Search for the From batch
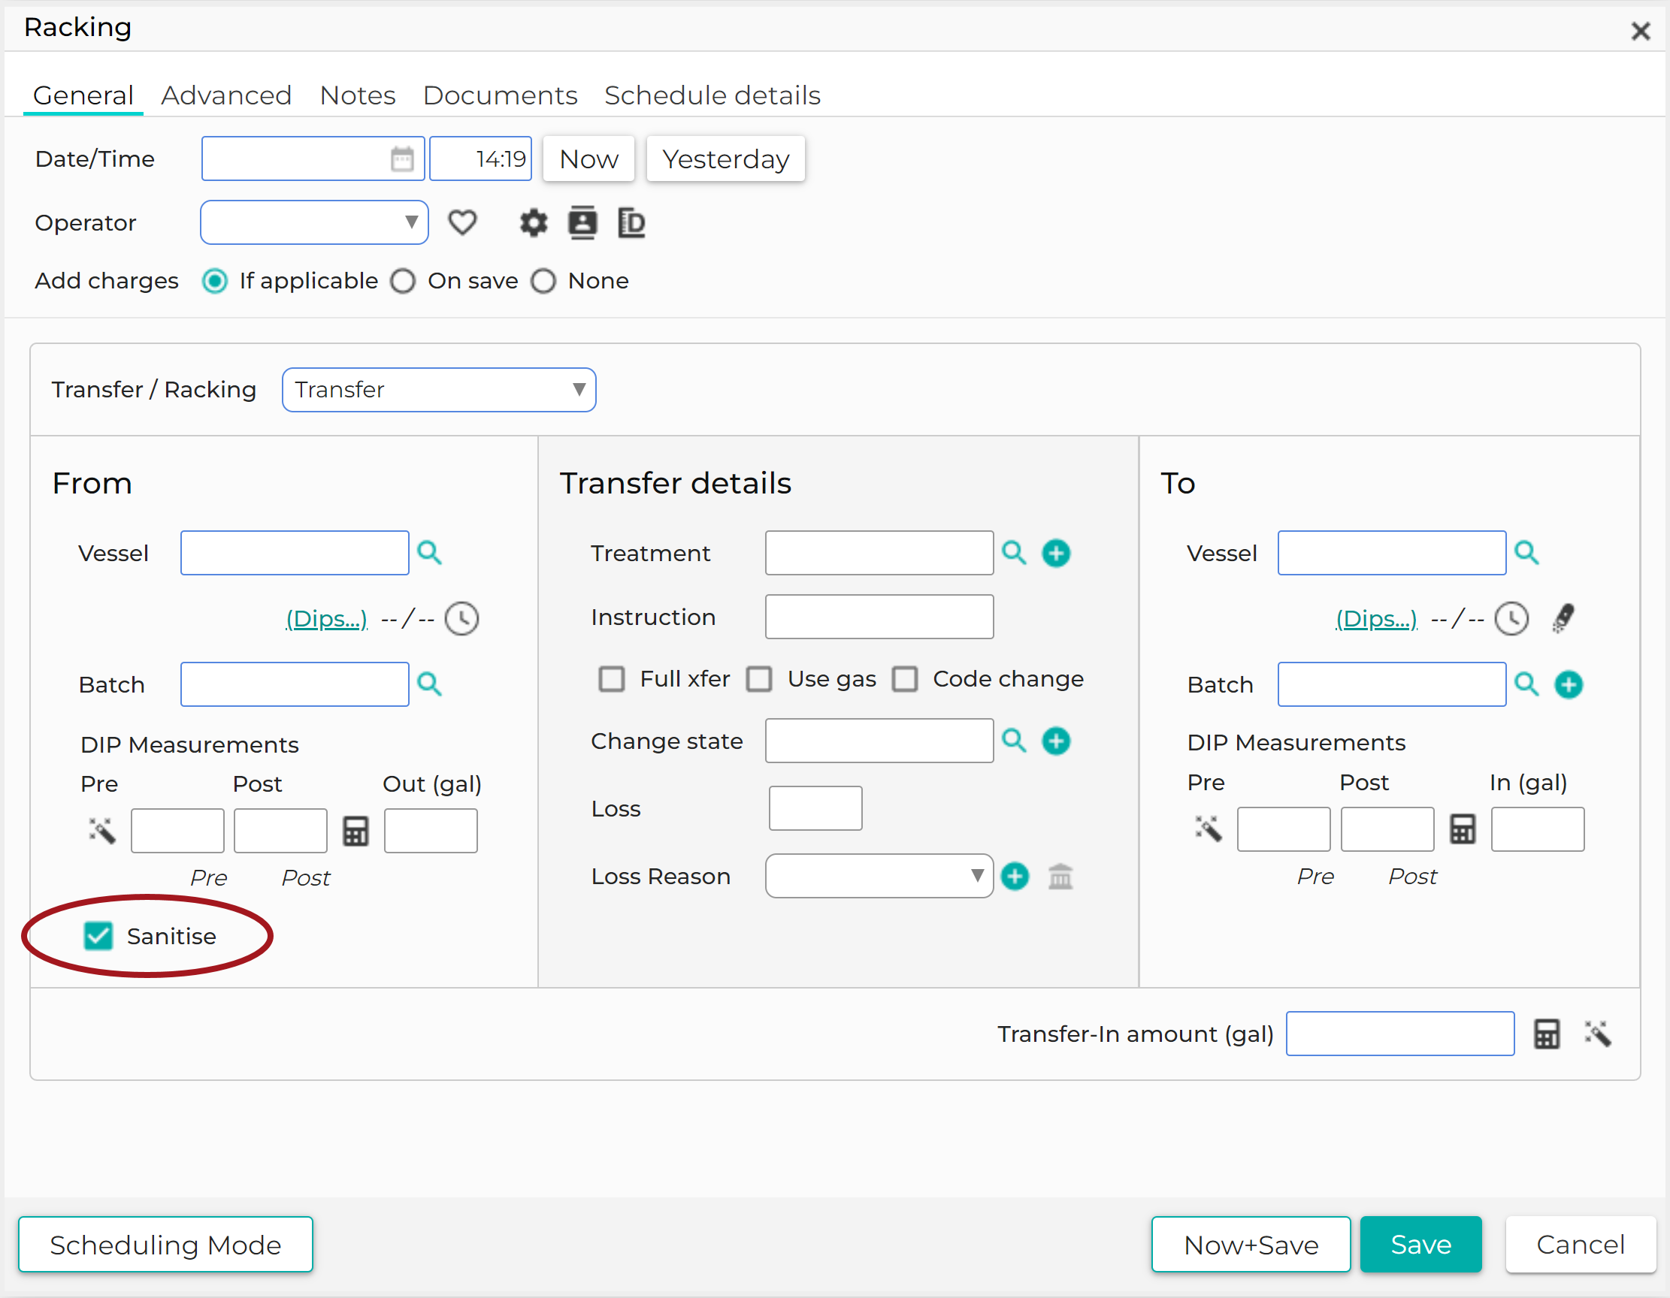 [430, 684]
